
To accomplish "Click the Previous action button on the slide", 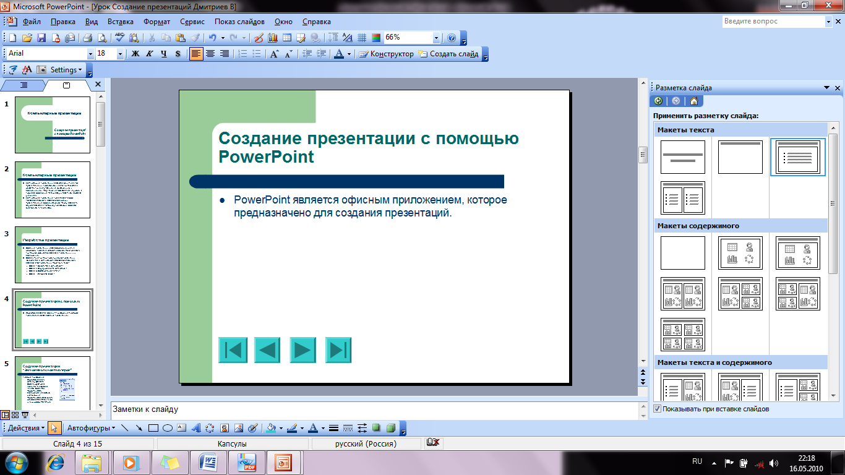I will pyautogui.click(x=267, y=350).
